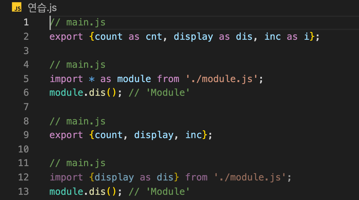Screen dimensions: 359x200
Task: Select the './module.js' string on line 12
Action: [253, 177]
